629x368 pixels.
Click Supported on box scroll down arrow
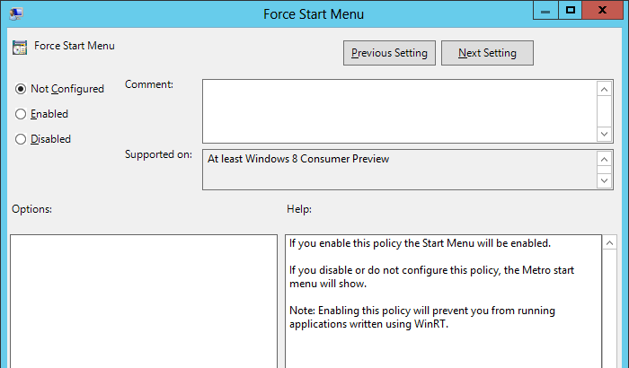point(605,180)
